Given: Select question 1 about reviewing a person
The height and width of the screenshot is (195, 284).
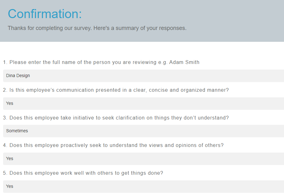Looking at the screenshot, I should pos(101,62).
